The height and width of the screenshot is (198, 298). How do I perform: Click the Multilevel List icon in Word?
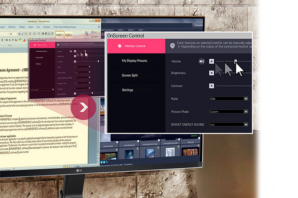(39, 34)
